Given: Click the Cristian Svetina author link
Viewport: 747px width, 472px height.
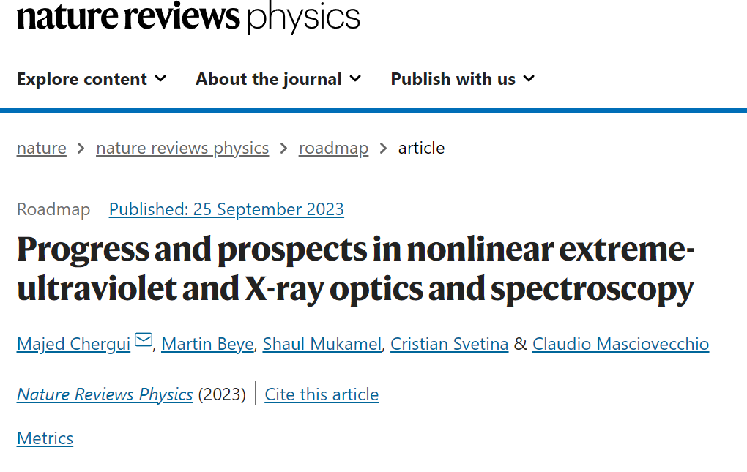Looking at the screenshot, I should (449, 344).
